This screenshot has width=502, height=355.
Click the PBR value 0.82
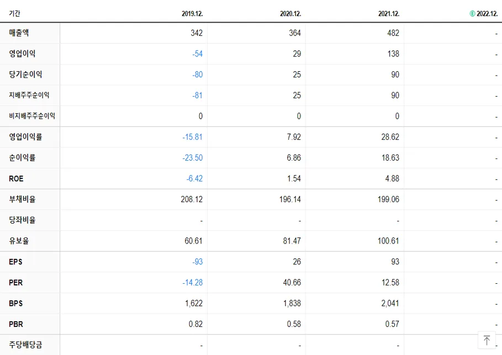(195, 324)
